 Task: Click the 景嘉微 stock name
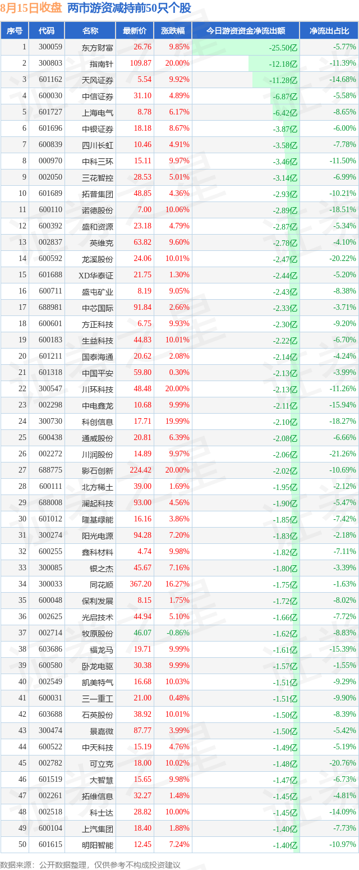click(x=102, y=731)
